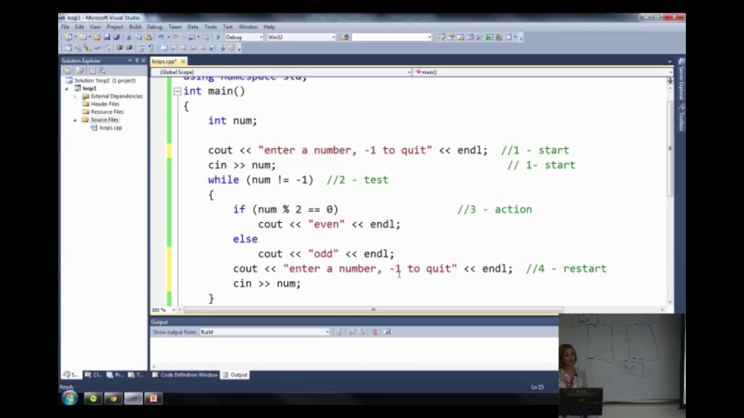Open the Debug menu

154,27
